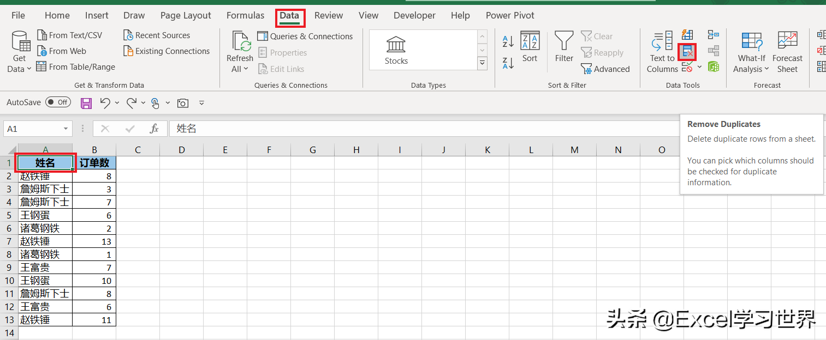Image resolution: width=826 pixels, height=340 pixels.
Task: Toggle the Filter funnel button
Action: pyautogui.click(x=564, y=47)
